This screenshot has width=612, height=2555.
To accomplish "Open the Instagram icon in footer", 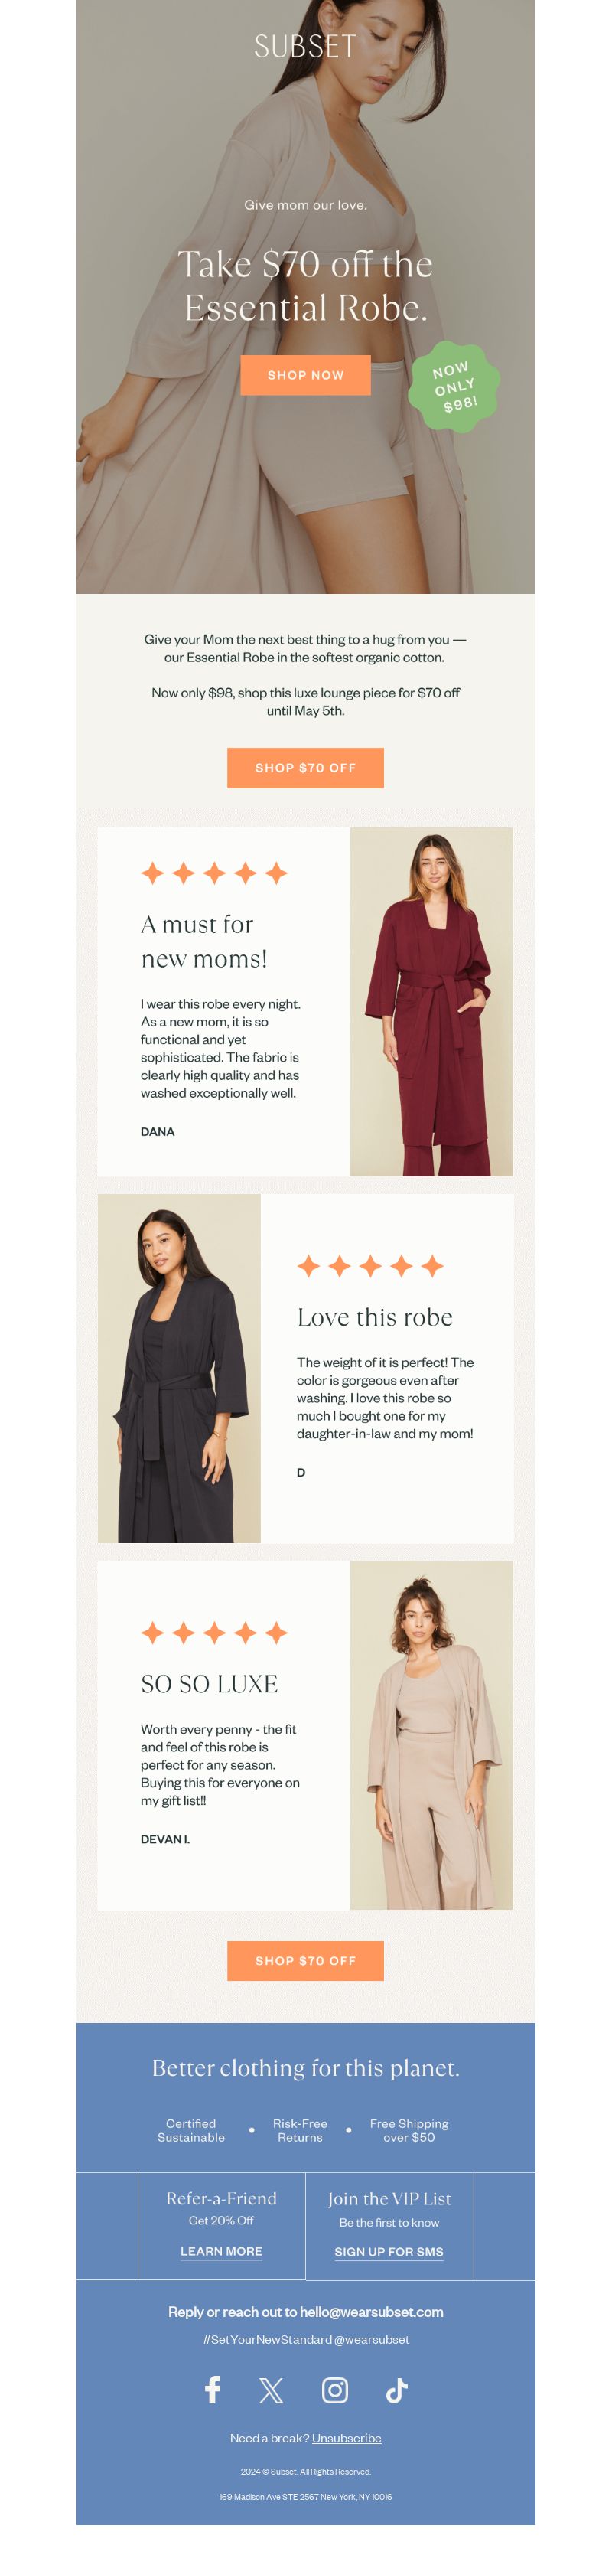I will pos(335,2390).
